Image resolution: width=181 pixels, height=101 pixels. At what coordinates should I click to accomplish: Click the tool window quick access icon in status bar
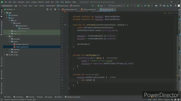(x=1, y=100)
